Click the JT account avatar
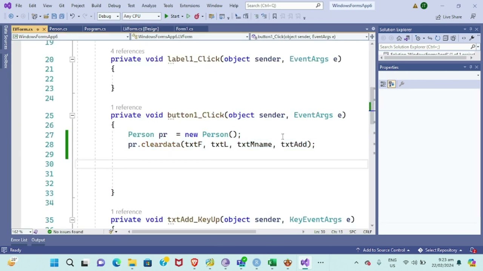 coord(424,6)
